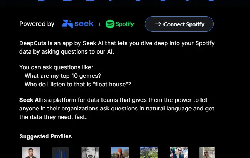Click the plus sign between logos
The width and height of the screenshot is (250, 158).
pyautogui.click(x=99, y=24)
